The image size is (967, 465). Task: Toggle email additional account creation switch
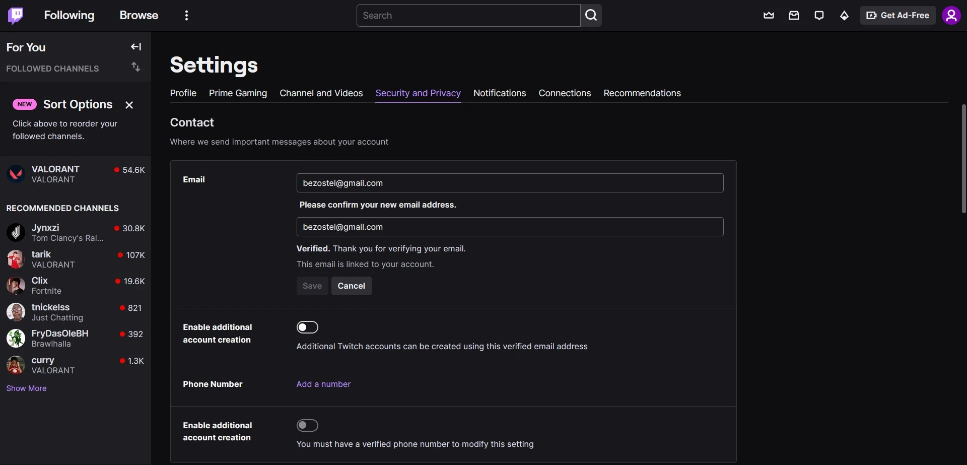coord(307,327)
